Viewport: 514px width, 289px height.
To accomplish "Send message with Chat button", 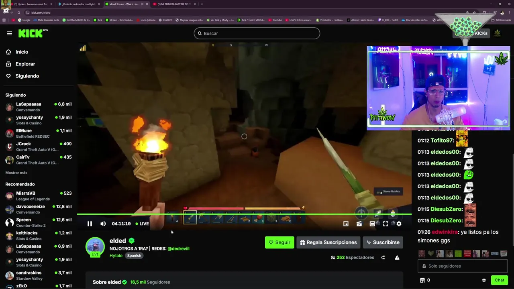I will tap(499, 280).
